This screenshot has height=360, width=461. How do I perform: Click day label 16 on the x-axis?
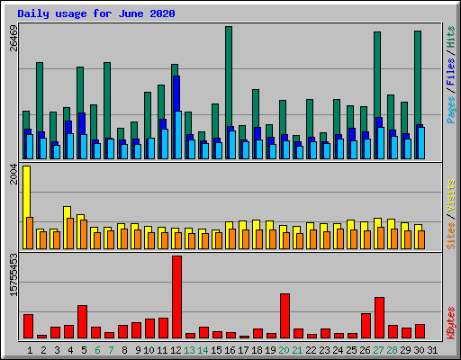[x=230, y=350]
